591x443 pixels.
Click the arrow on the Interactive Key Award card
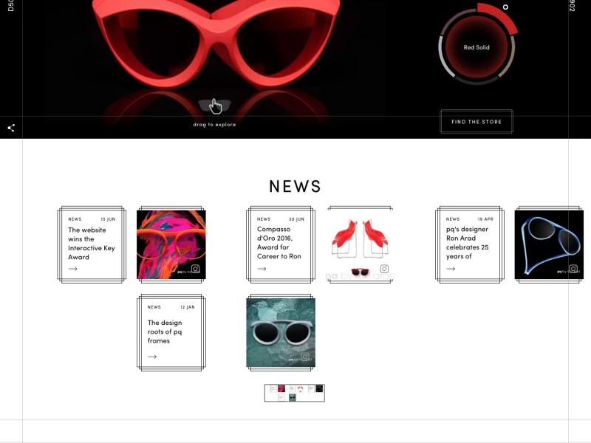[x=73, y=269]
